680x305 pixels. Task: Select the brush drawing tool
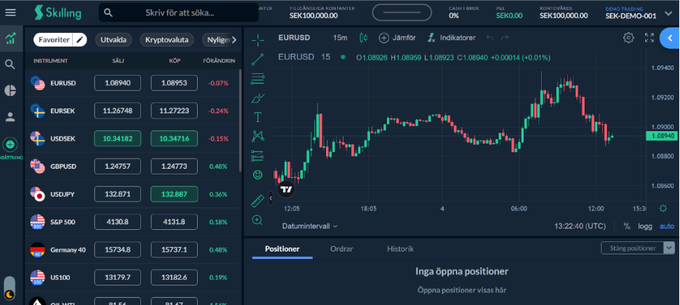[x=257, y=98]
